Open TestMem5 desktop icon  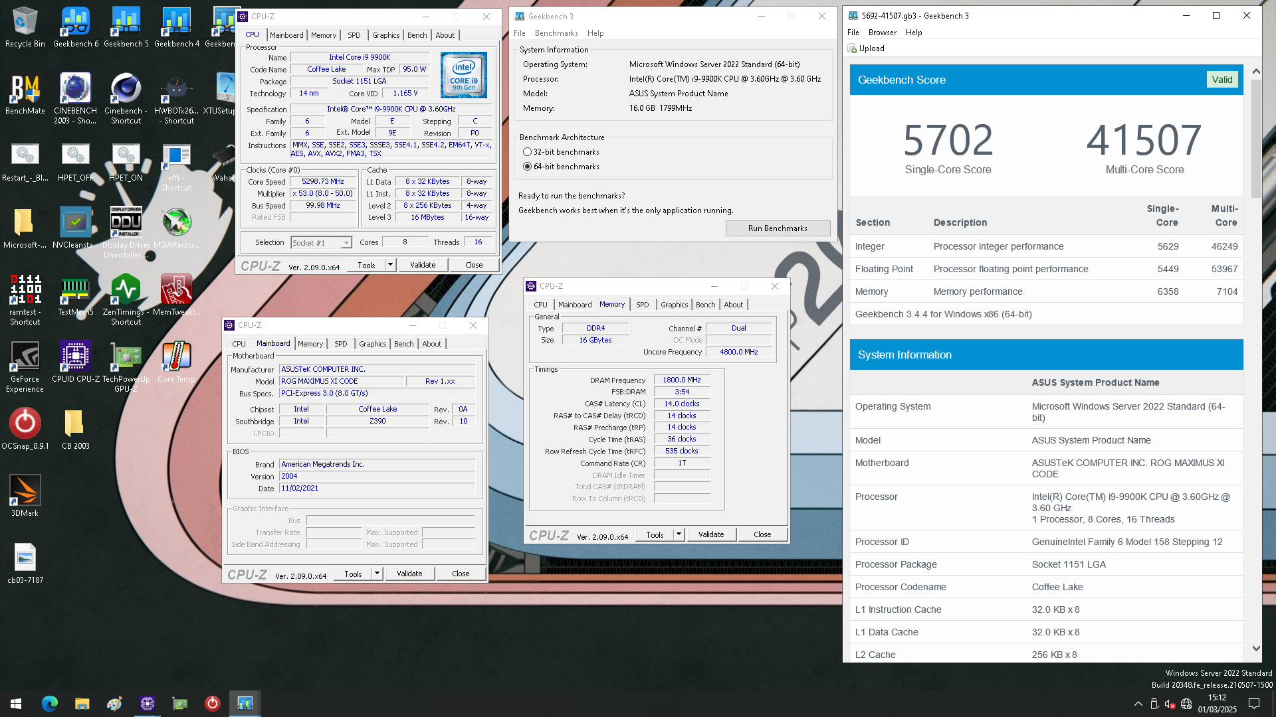pyautogui.click(x=76, y=296)
